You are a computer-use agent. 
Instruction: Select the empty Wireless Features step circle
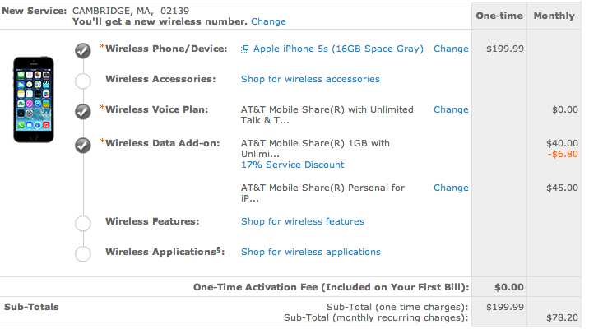[82, 223]
